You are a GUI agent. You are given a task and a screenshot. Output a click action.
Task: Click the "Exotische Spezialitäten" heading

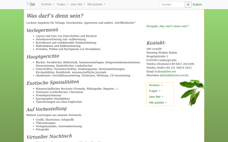[x=53, y=82]
